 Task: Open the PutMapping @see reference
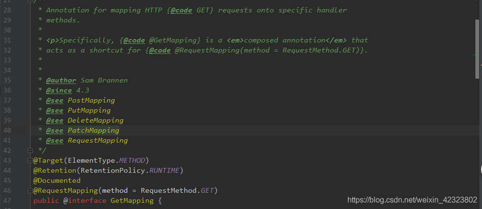pos(89,111)
